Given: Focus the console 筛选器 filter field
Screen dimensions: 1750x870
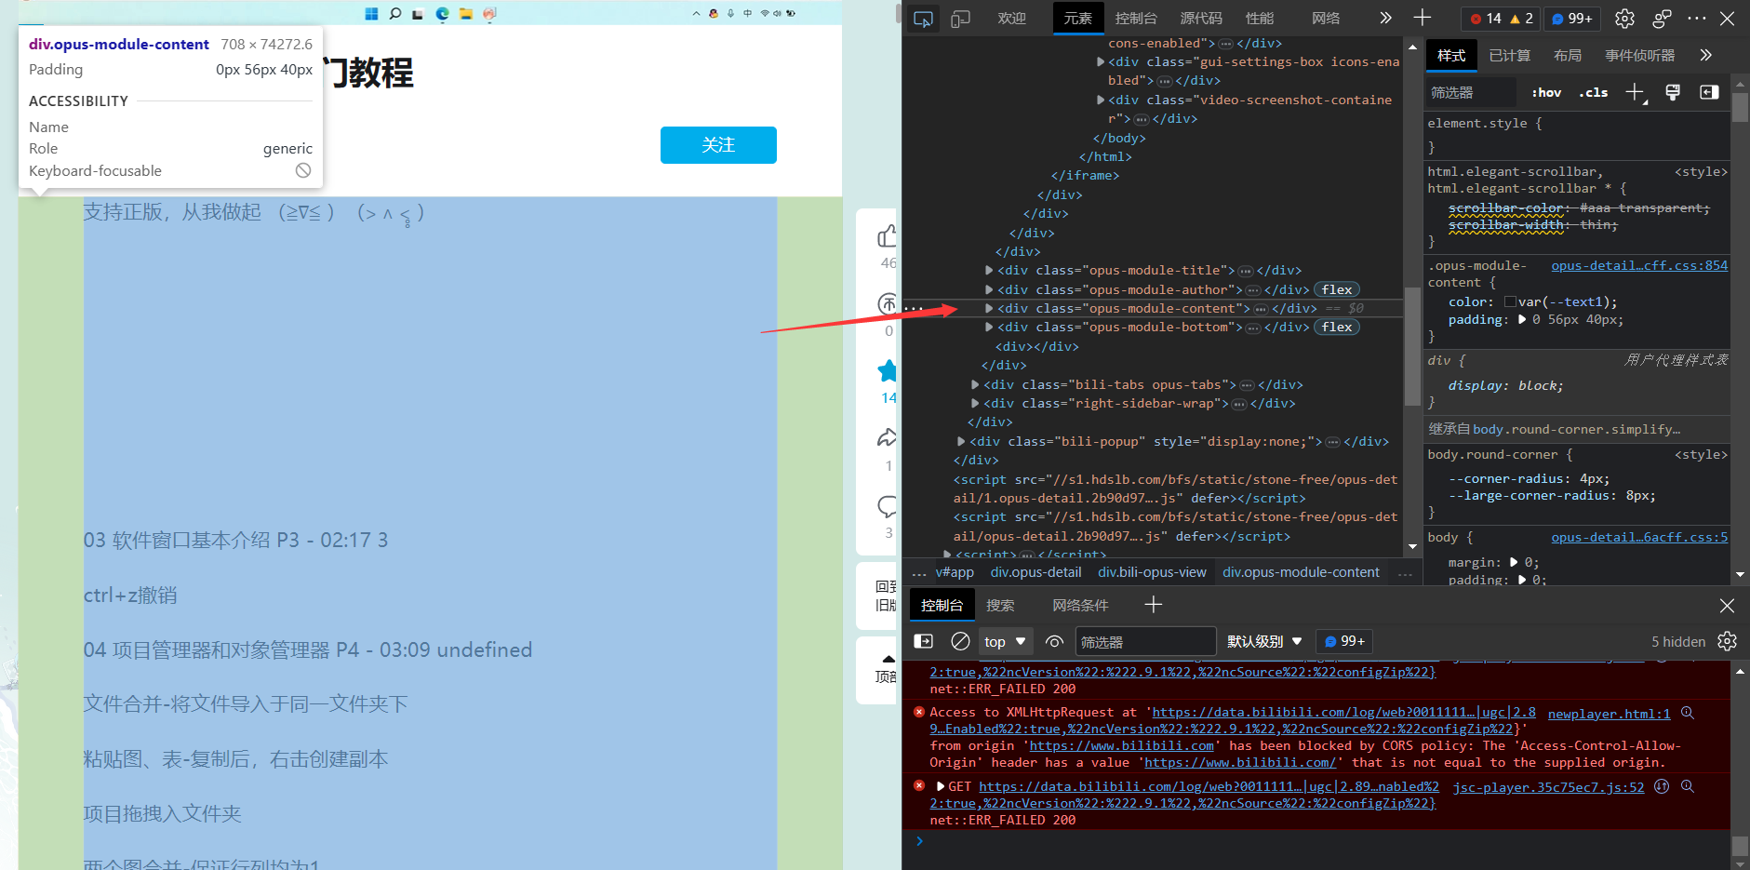Looking at the screenshot, I should pos(1146,642).
